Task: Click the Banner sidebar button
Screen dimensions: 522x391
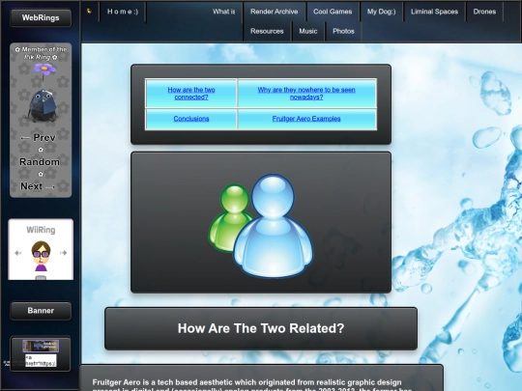Action: 41,311
